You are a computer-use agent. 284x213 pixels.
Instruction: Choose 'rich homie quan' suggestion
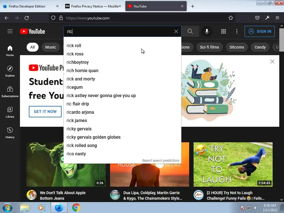122,71
